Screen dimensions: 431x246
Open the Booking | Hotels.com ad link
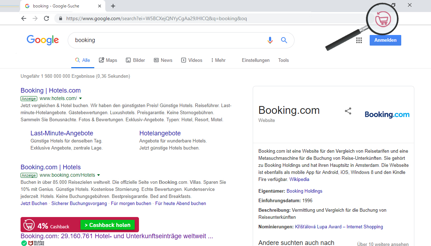(x=51, y=90)
